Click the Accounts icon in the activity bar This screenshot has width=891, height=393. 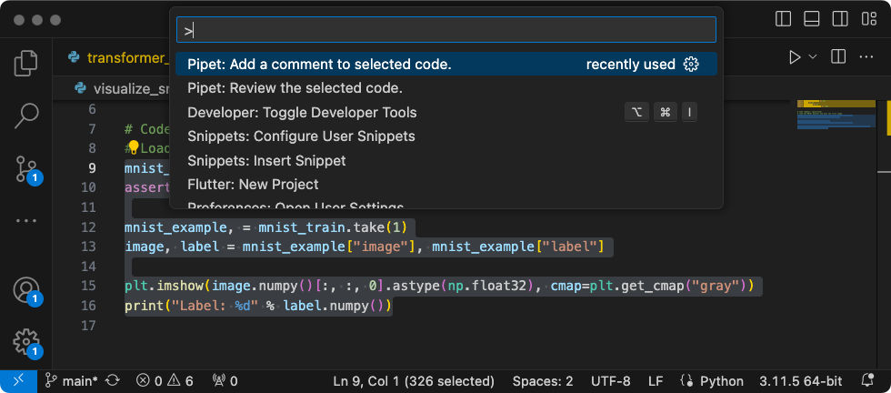pyautogui.click(x=26, y=290)
